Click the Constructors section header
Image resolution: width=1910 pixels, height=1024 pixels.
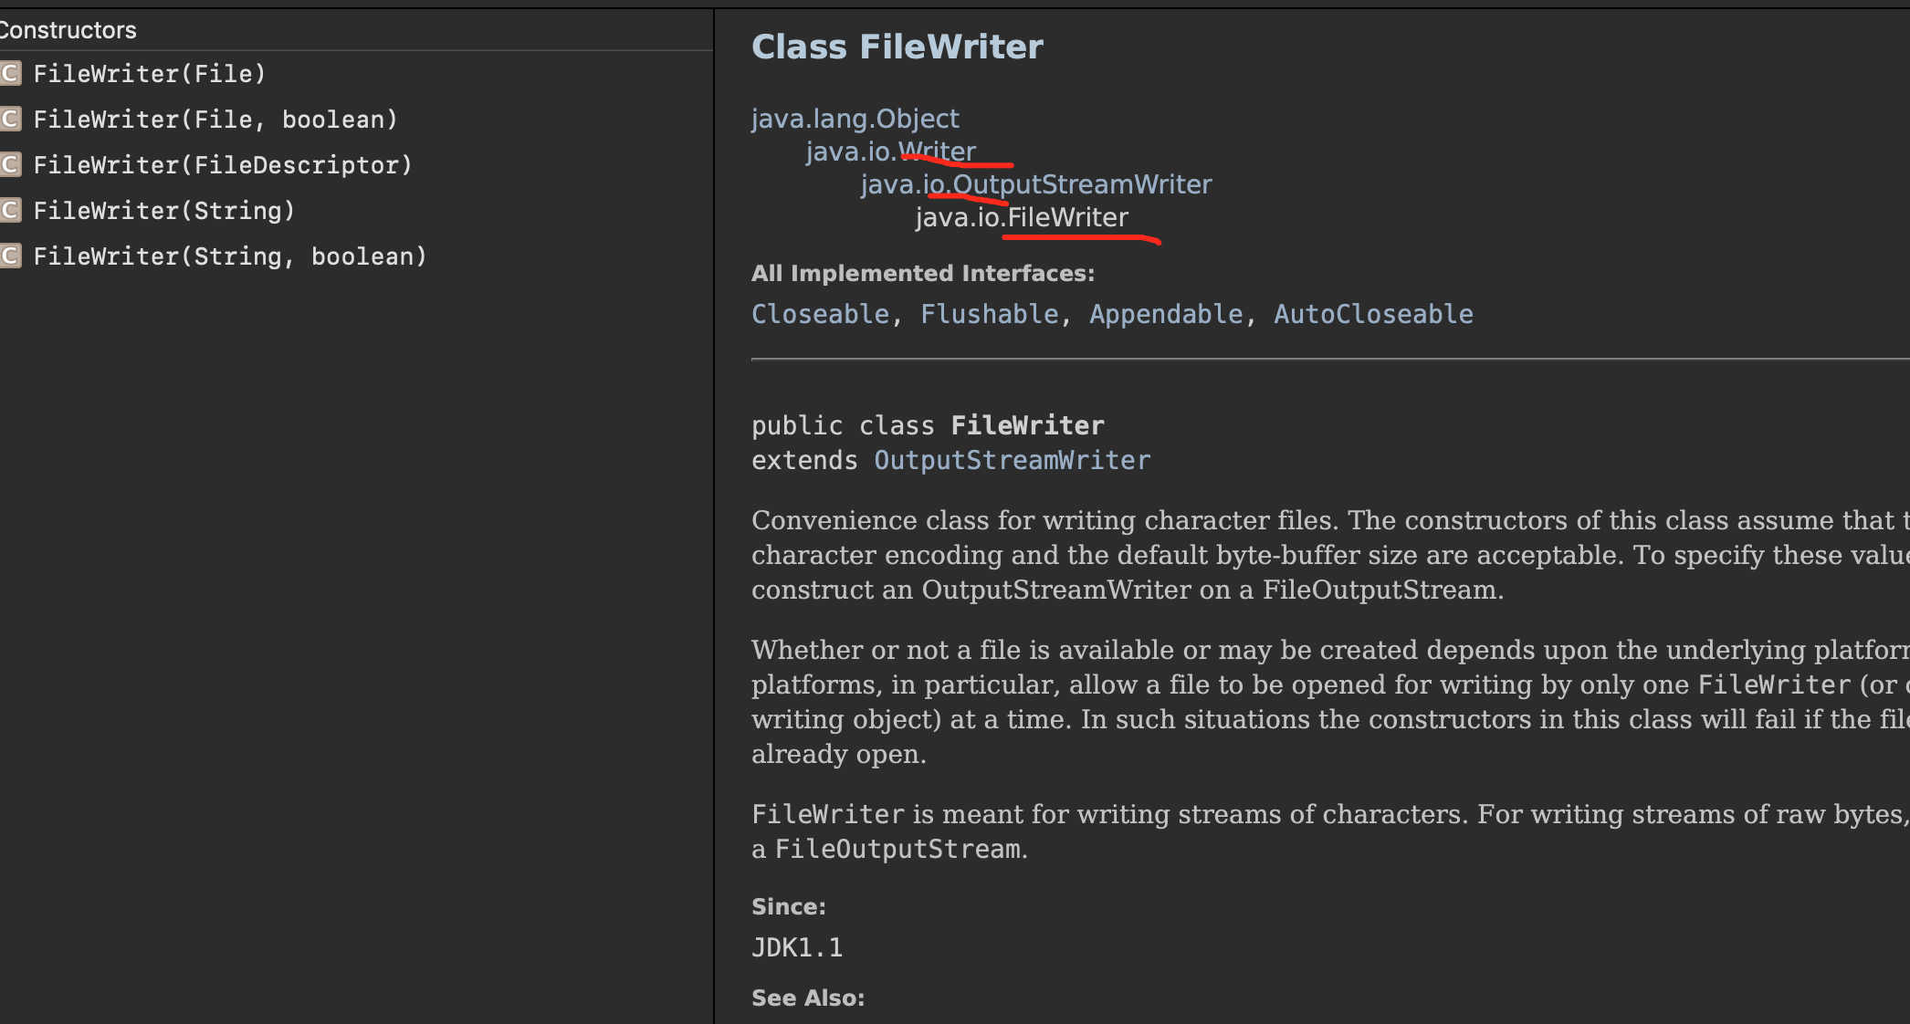tap(68, 30)
